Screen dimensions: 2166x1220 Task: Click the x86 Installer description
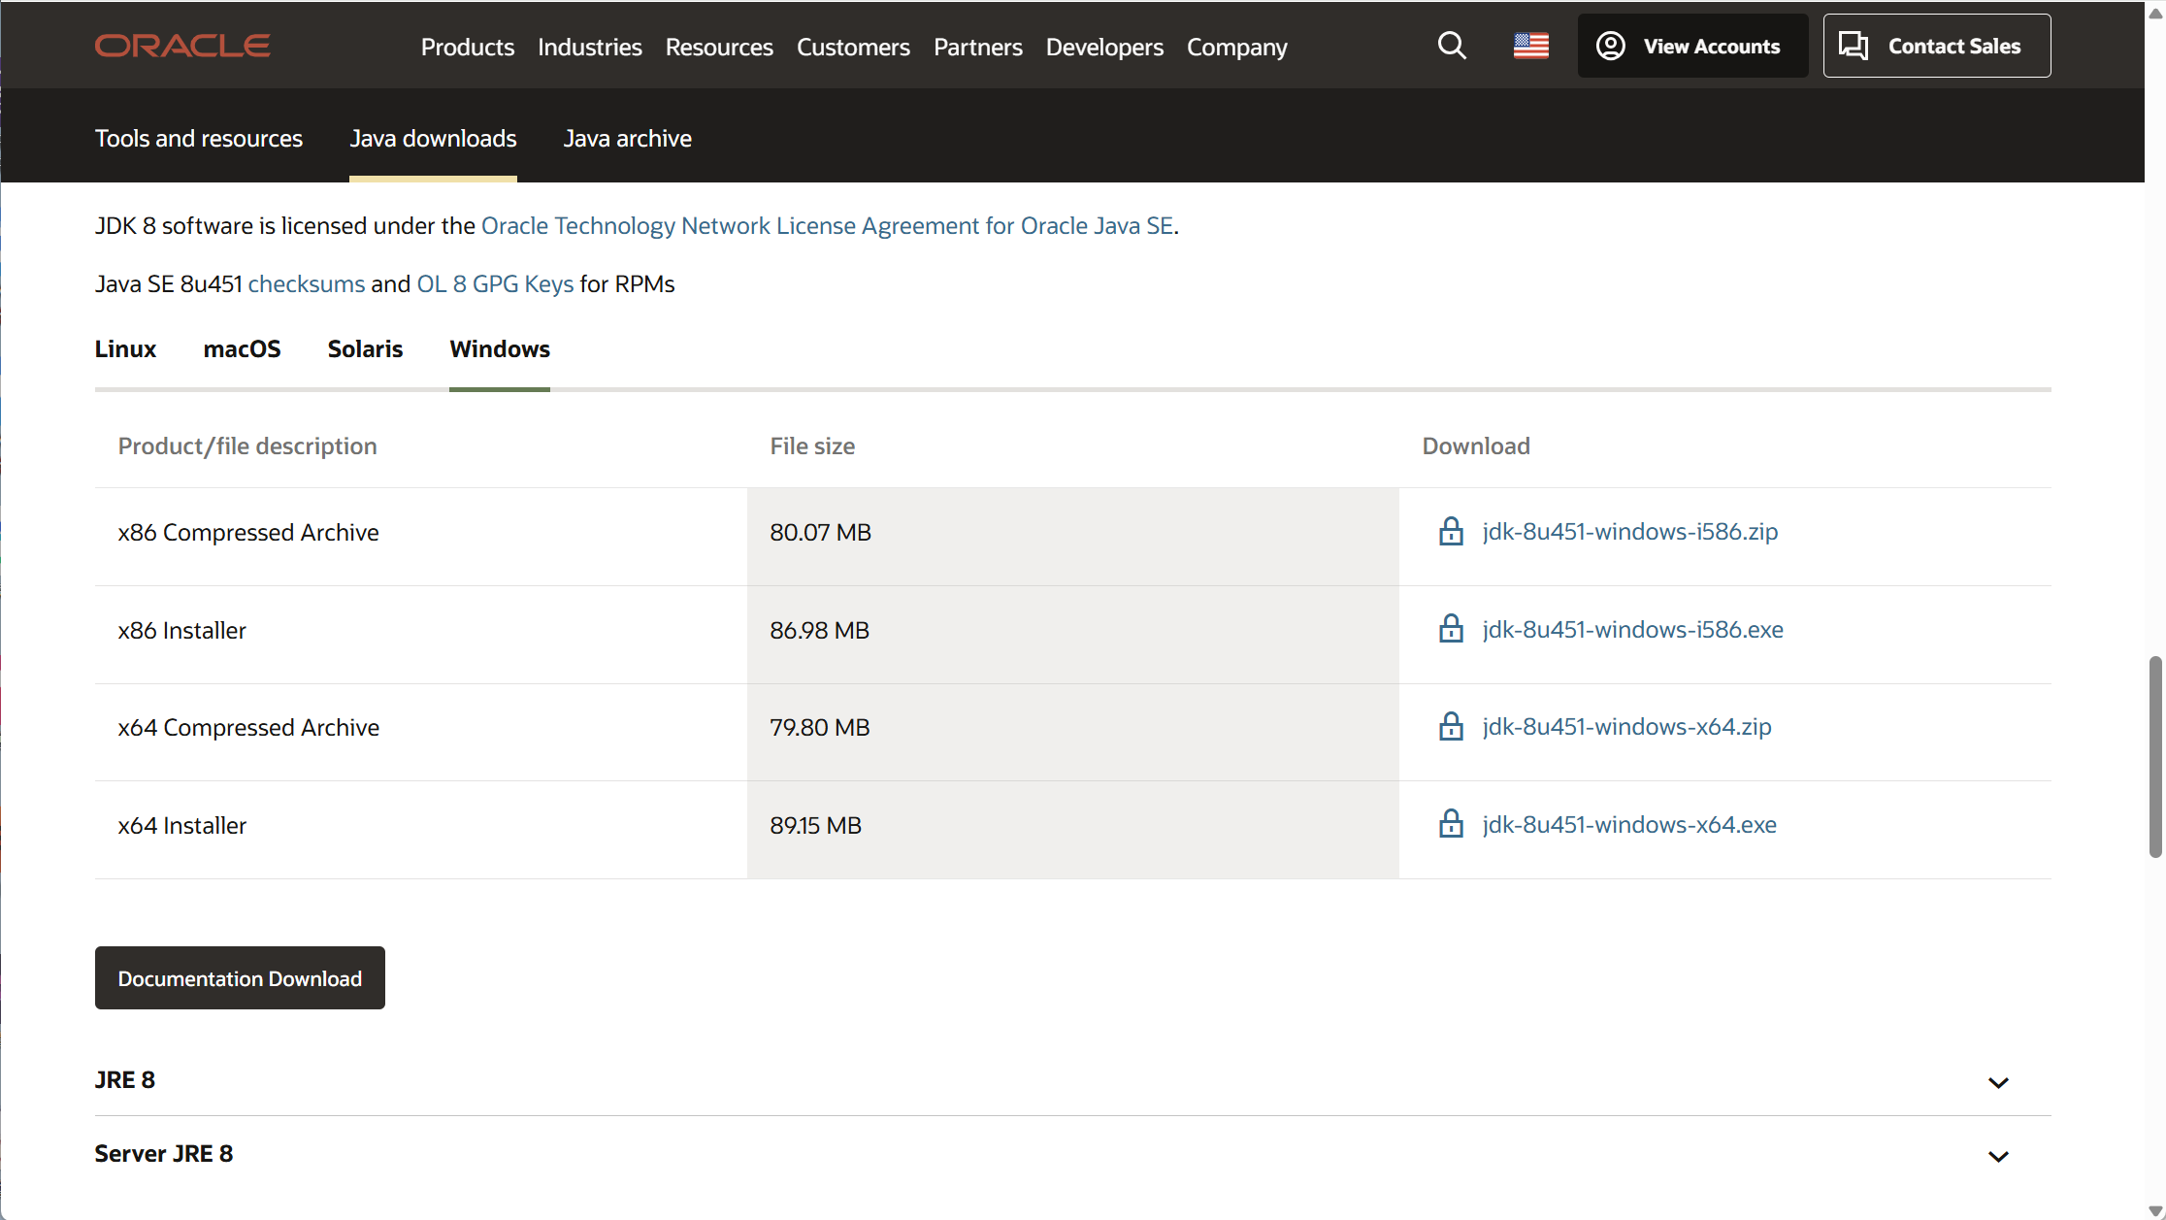pos(182,631)
